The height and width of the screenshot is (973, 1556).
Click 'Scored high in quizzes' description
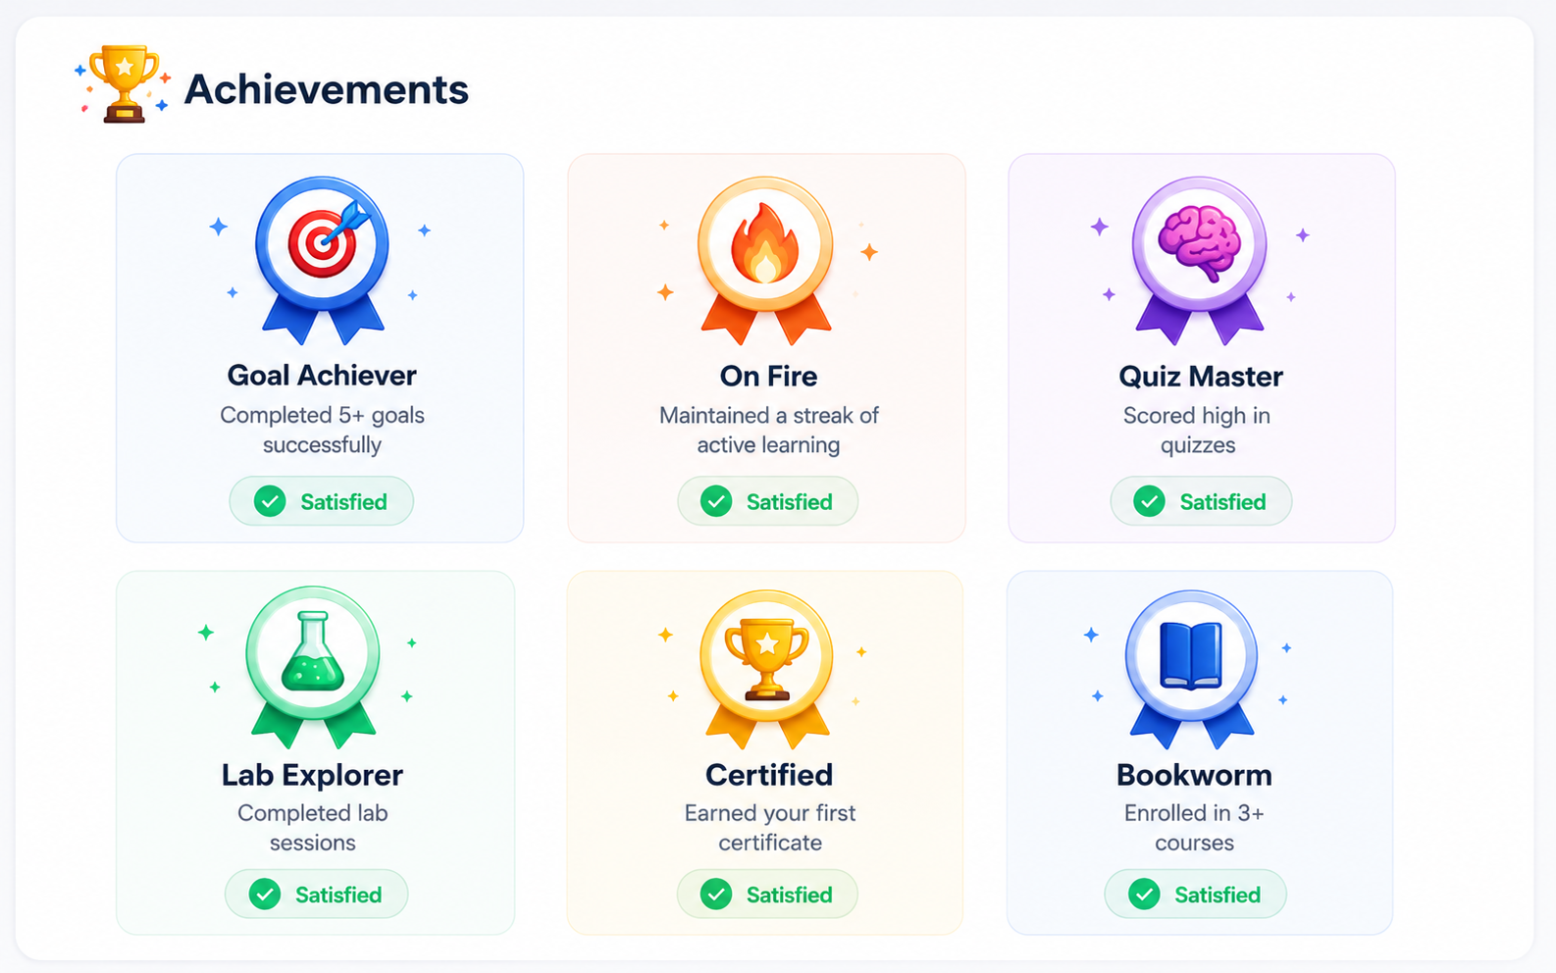(x=1197, y=430)
